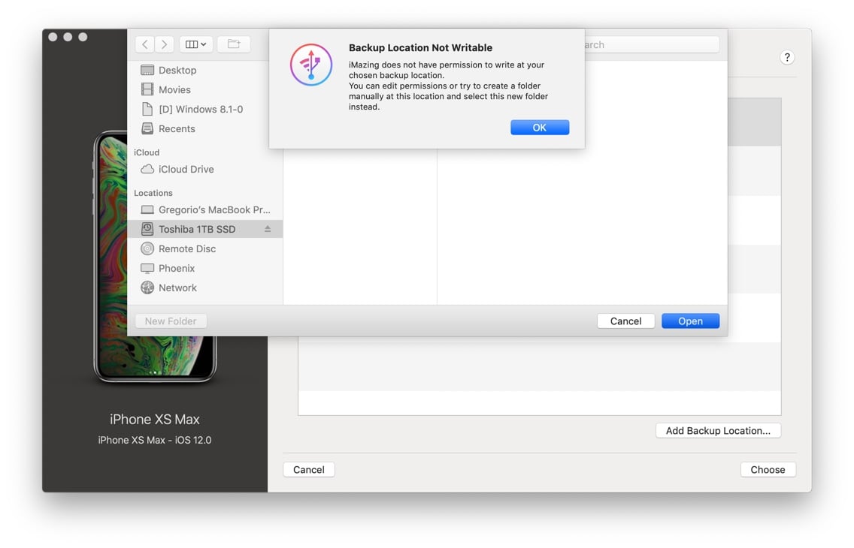Click Add Backup Location button
Screen dimensions: 854x548
point(718,431)
